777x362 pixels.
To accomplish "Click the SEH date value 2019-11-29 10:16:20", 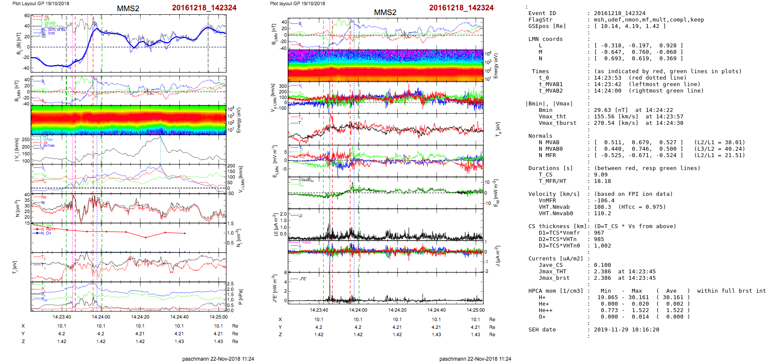I will 626,330.
